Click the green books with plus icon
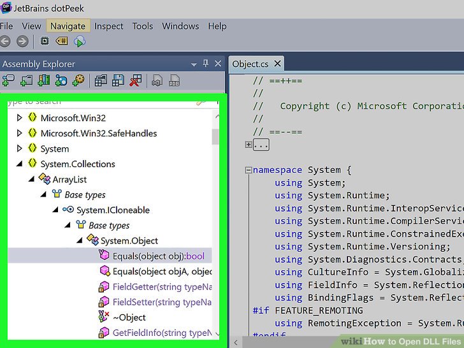 43,80
